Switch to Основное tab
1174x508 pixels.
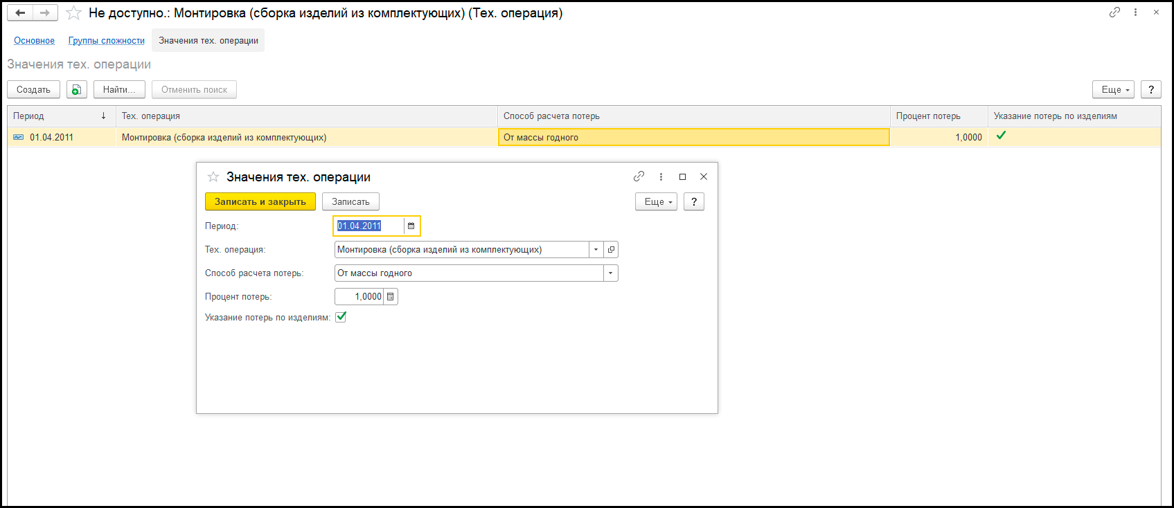pos(34,41)
